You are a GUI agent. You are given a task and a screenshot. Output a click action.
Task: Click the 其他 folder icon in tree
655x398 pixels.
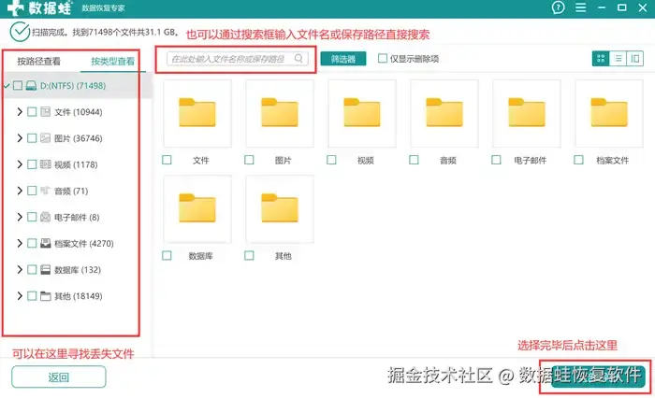click(45, 296)
